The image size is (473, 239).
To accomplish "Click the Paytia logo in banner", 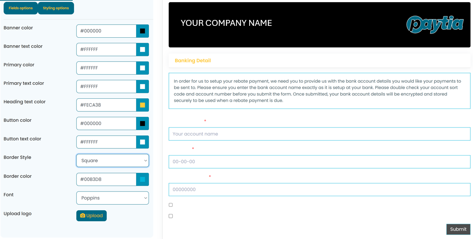I will point(434,24).
